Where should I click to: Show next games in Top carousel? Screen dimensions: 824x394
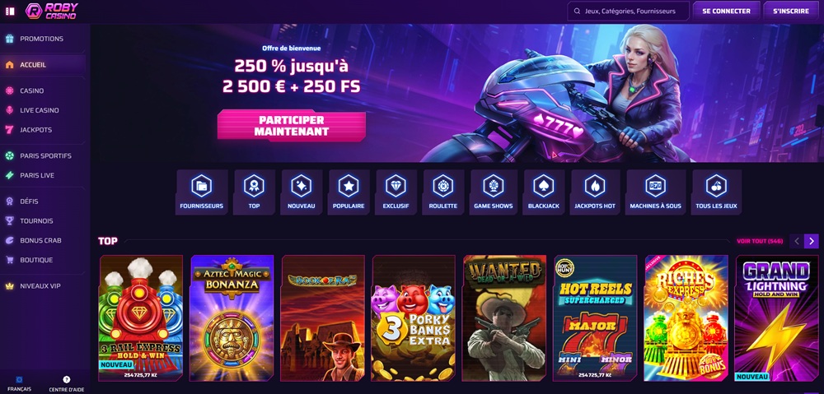pyautogui.click(x=811, y=241)
